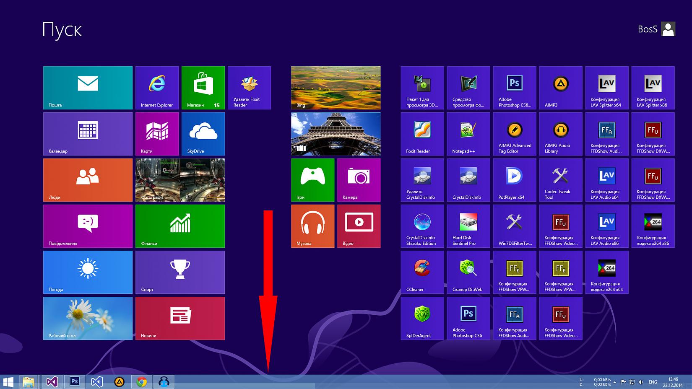This screenshot has width=692, height=389.
Task: Open the Фотографії photos tile
Action: click(180, 180)
